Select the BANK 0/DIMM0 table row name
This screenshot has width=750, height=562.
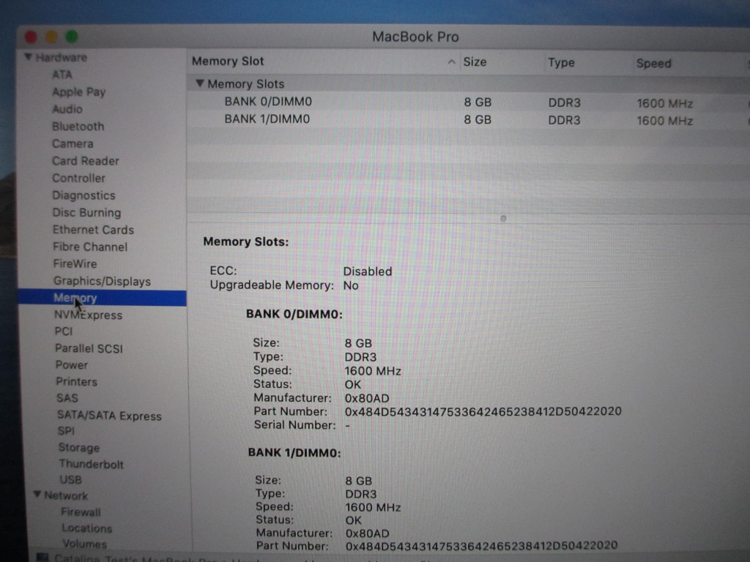coord(268,102)
